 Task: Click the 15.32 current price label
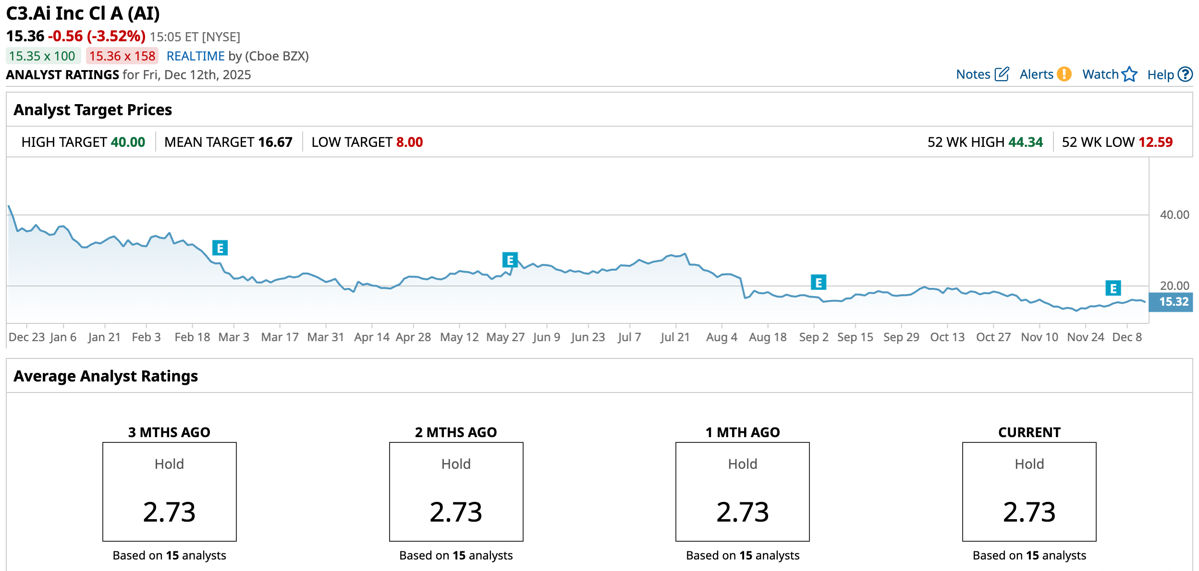1173,302
